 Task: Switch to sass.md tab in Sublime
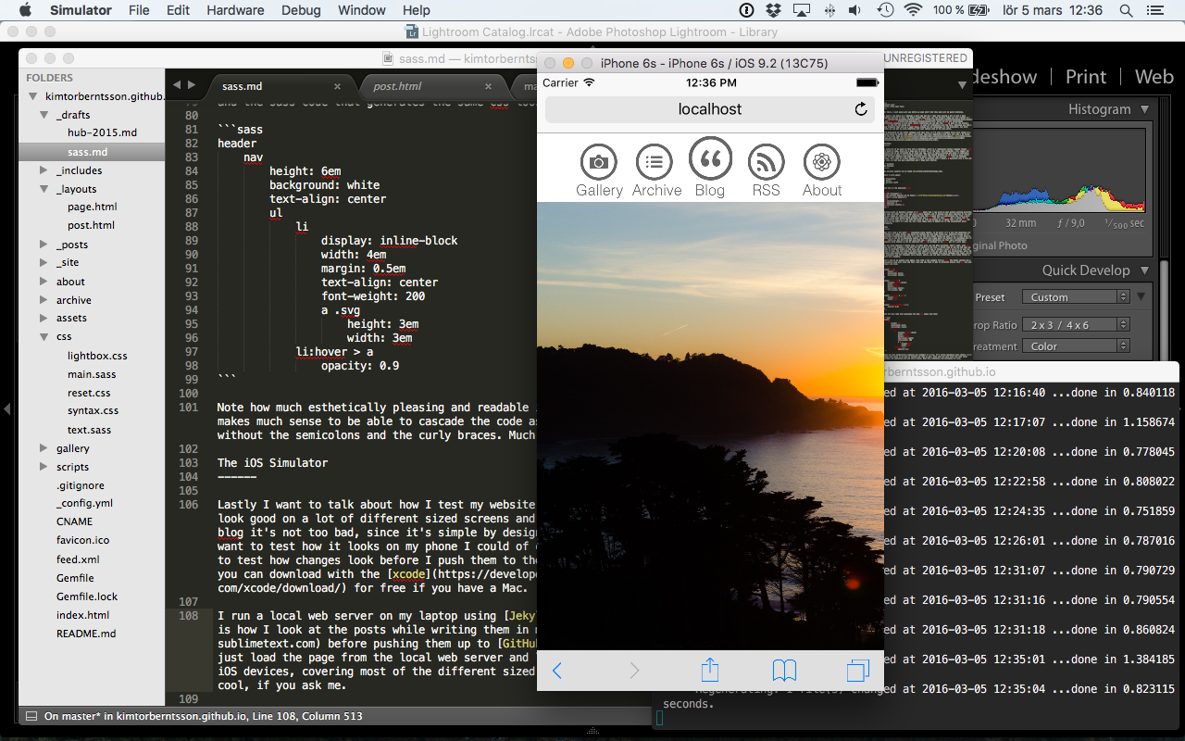(242, 86)
